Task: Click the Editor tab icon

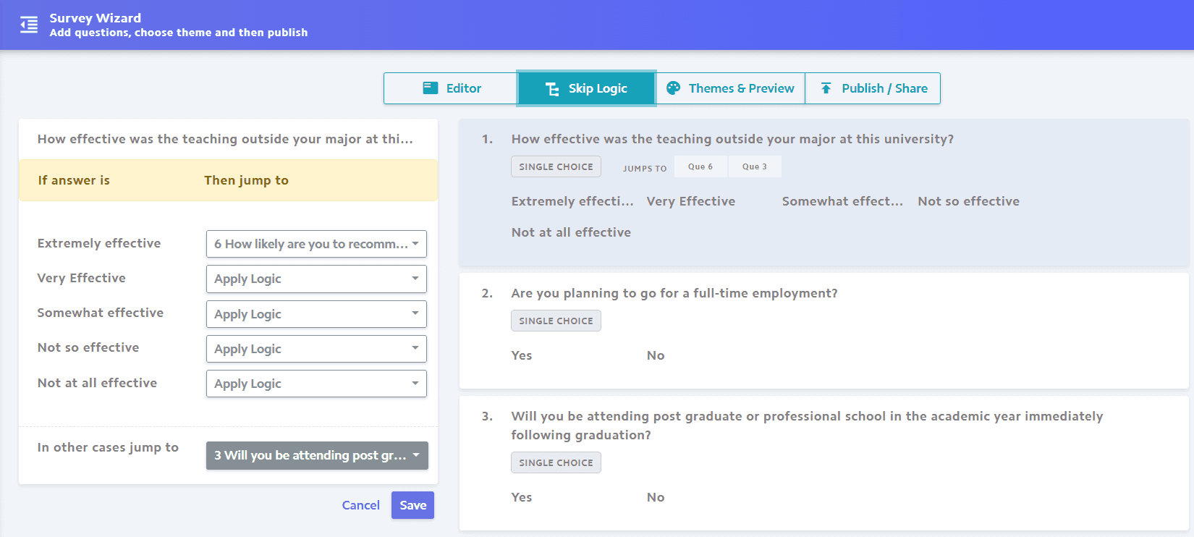Action: click(431, 88)
